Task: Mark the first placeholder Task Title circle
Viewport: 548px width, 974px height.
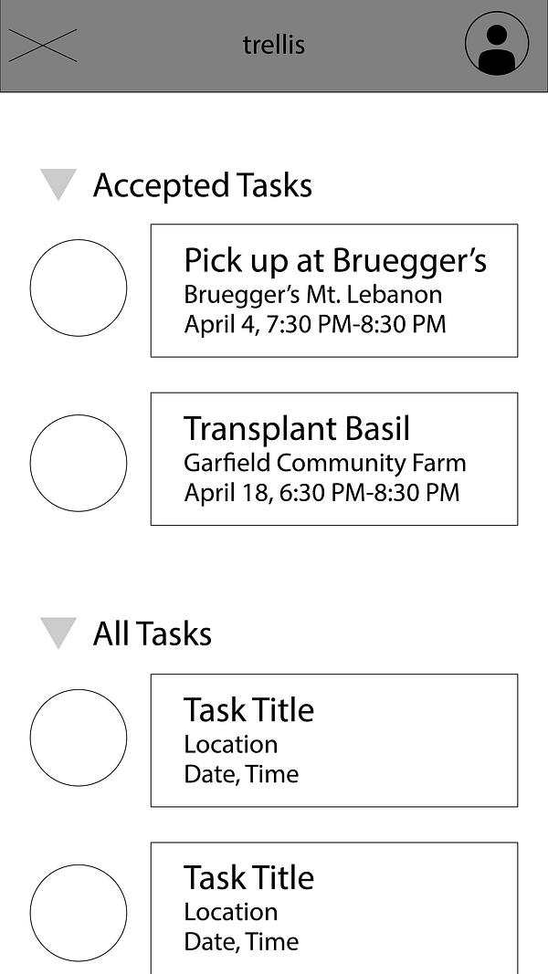Action: point(79,738)
